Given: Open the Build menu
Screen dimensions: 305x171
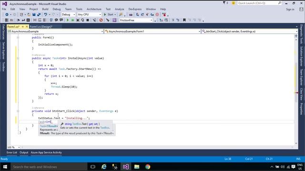Looking at the screenshot, I should (45, 9).
